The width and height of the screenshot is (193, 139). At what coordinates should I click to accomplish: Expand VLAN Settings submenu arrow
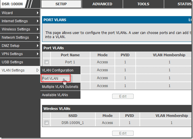pyautogui.click(x=38, y=70)
